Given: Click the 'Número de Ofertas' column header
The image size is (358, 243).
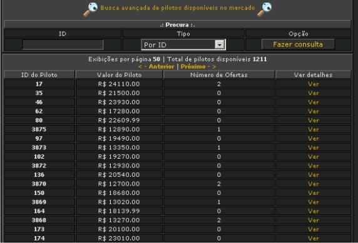Looking at the screenshot, I should coord(218,75).
